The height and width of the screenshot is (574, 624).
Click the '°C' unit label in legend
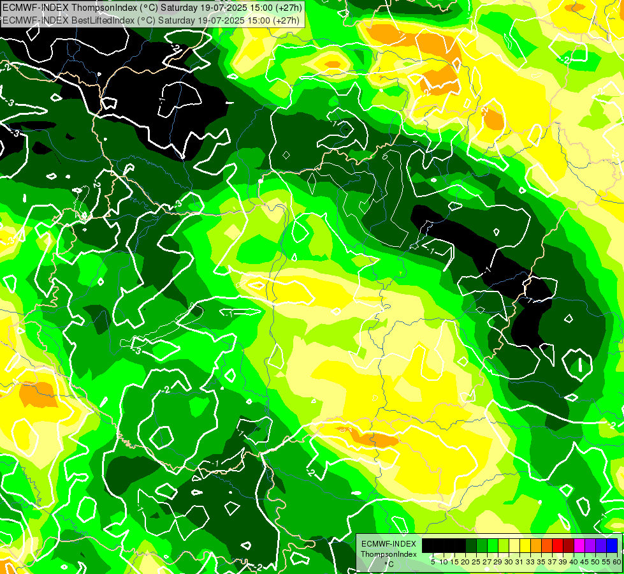tap(389, 564)
